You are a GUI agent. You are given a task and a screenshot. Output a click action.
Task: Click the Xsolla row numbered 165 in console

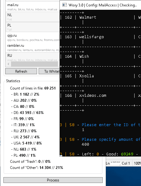(100, 76)
